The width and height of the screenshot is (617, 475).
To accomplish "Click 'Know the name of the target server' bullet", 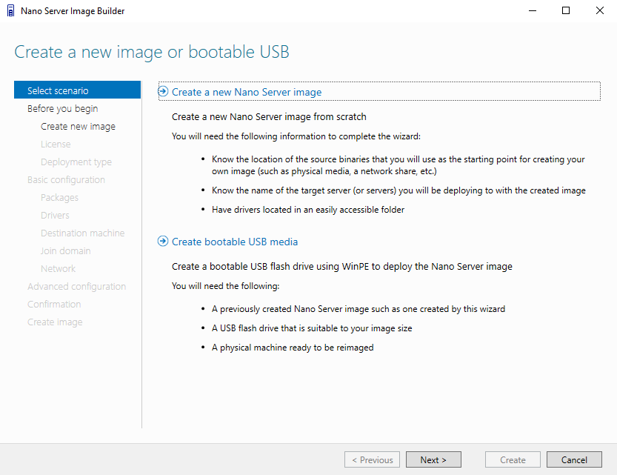I will pyautogui.click(x=398, y=190).
